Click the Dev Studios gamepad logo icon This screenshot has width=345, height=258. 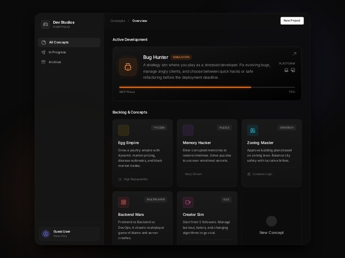45,25
